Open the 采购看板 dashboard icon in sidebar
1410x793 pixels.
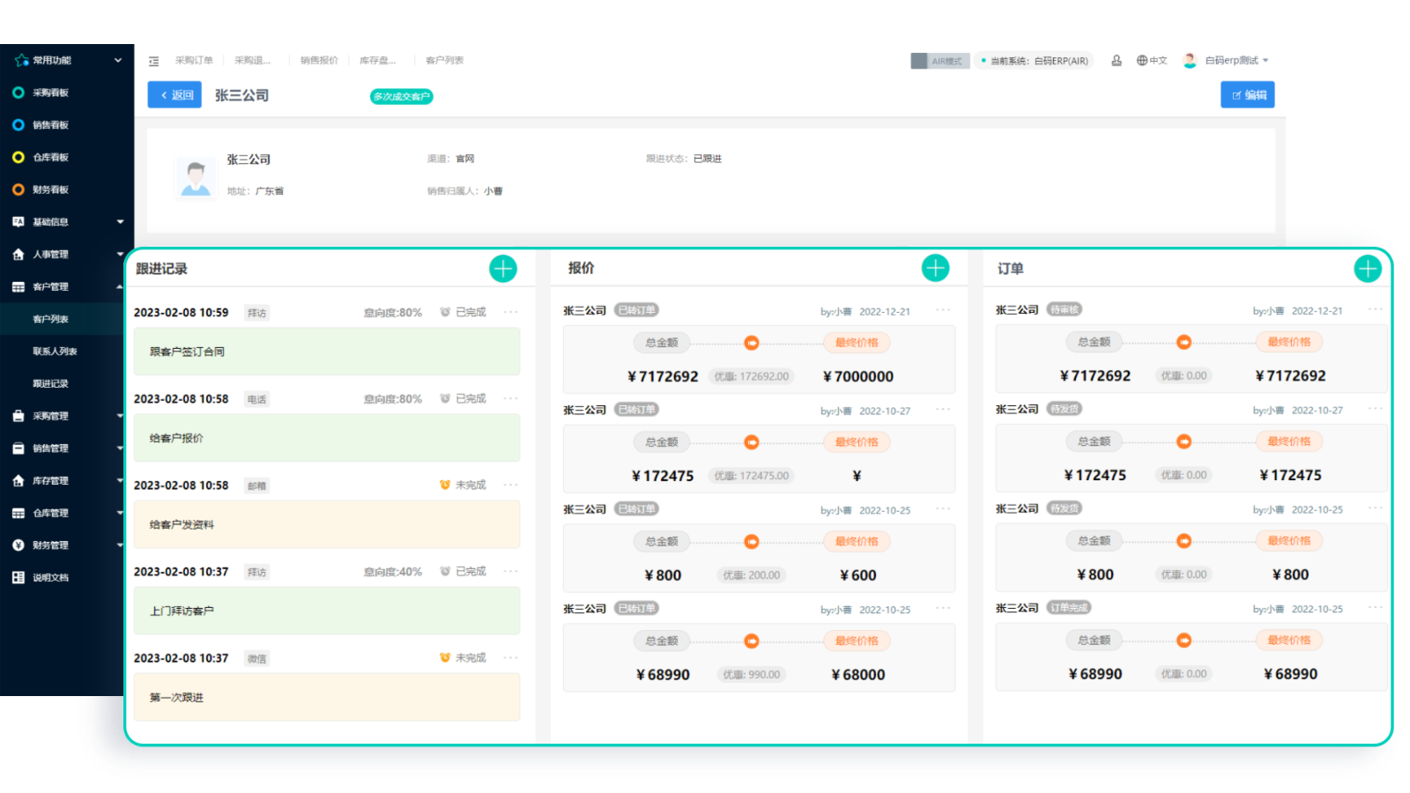pos(19,93)
